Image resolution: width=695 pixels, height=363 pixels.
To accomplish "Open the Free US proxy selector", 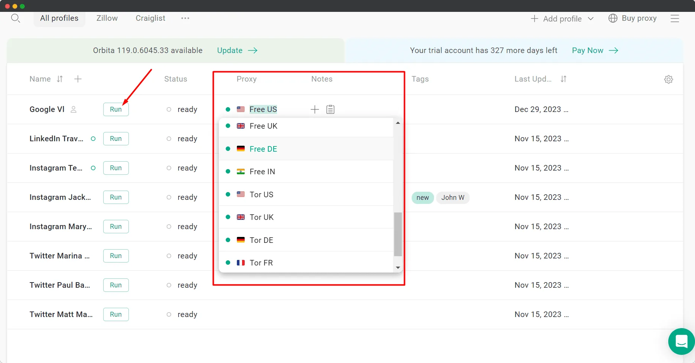I will [x=263, y=109].
